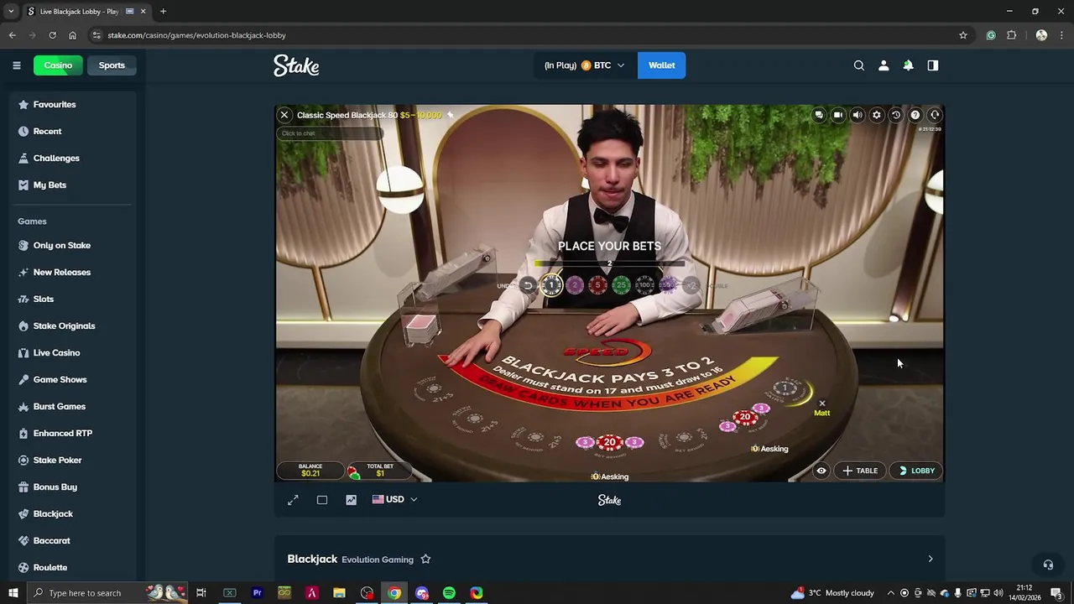Viewport: 1074px width, 604px height.
Task: Click the Stake logo in header
Action: click(296, 65)
